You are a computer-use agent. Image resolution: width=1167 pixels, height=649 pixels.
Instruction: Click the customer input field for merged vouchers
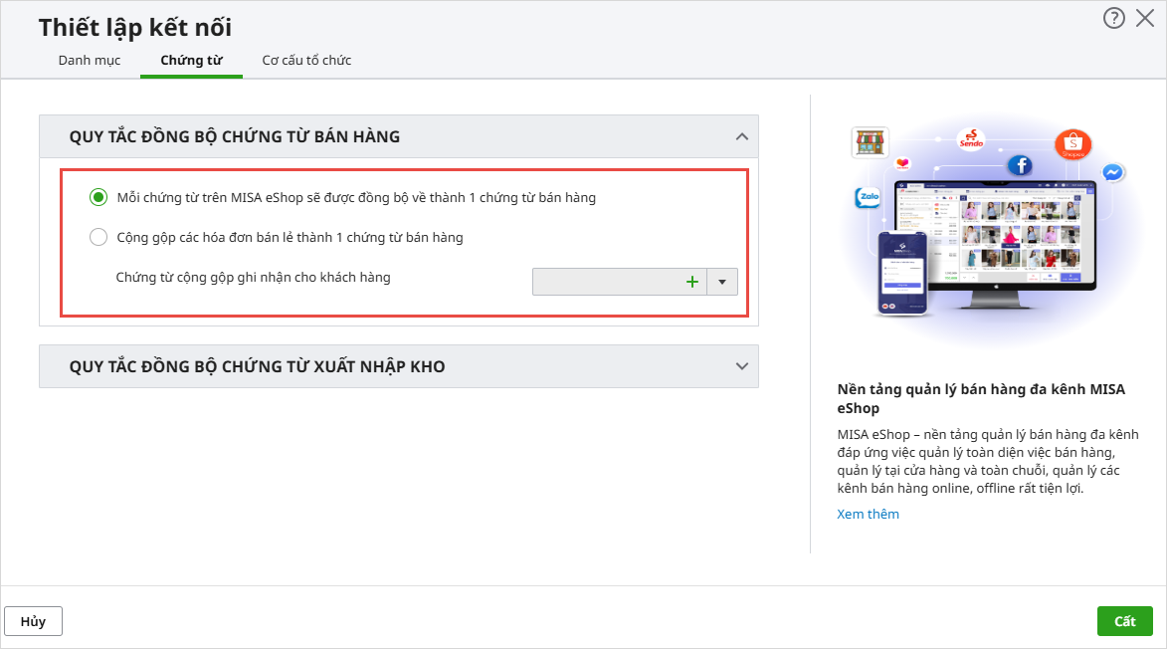point(607,282)
